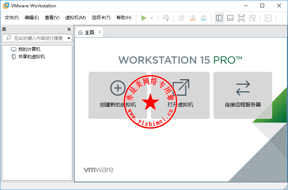Select 我的计算机 in library tree
This screenshot has height=190, width=288.
coord(26,49)
